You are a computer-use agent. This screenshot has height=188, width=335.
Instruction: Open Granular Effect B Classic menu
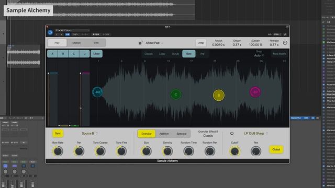point(208,134)
